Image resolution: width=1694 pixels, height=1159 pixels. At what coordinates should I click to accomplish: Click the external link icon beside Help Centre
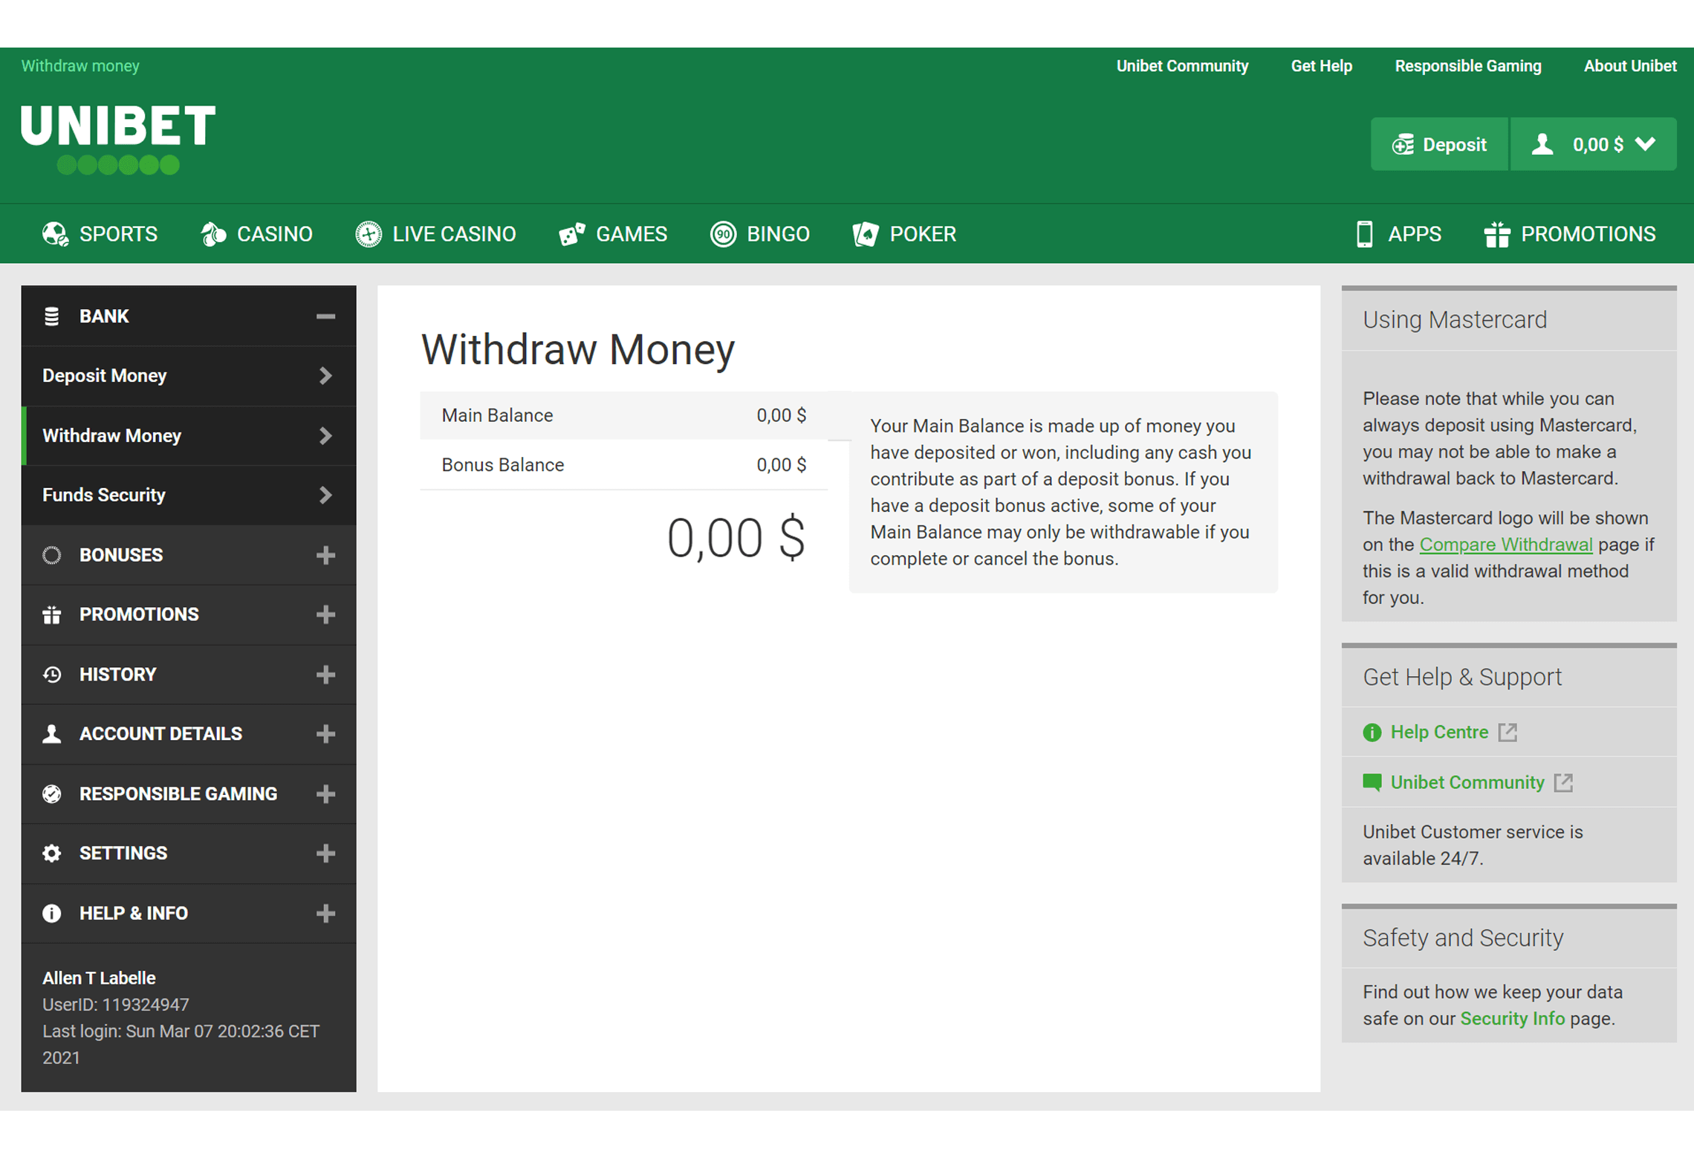[1508, 733]
